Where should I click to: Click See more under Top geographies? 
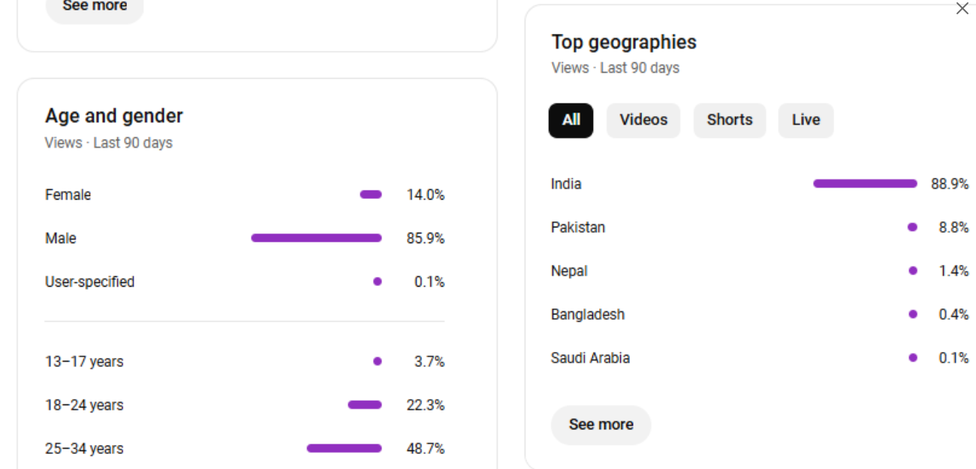tap(601, 425)
